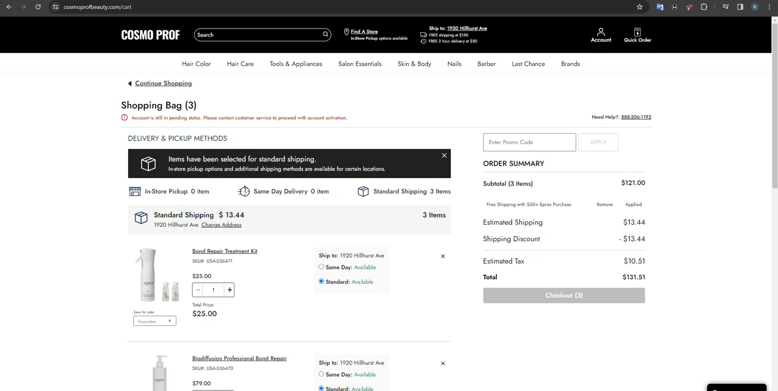The height and width of the screenshot is (391, 778).
Task: Open Biodiffusion Professional Bond Repair link
Action: 239,358
